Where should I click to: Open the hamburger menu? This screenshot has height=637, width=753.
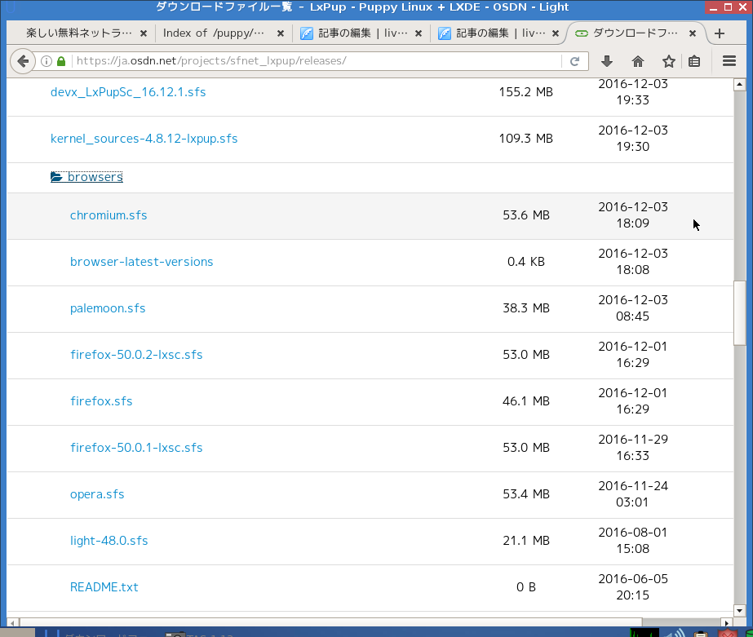(x=729, y=61)
